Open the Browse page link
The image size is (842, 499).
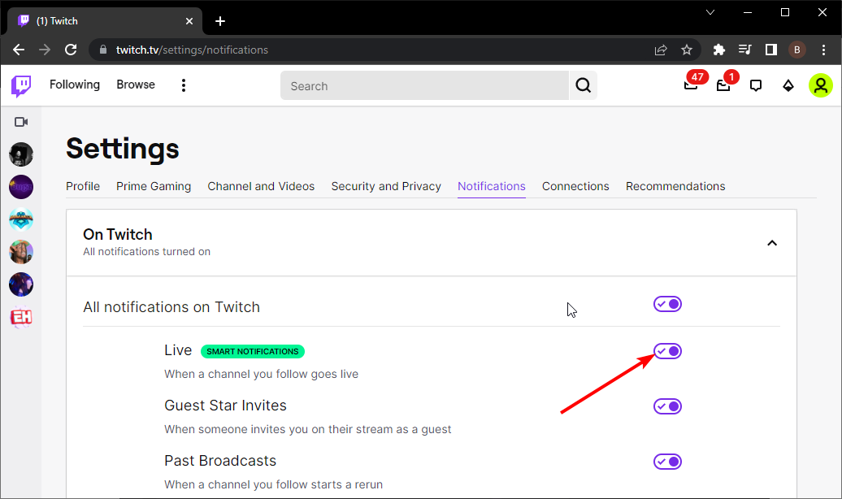(x=136, y=85)
